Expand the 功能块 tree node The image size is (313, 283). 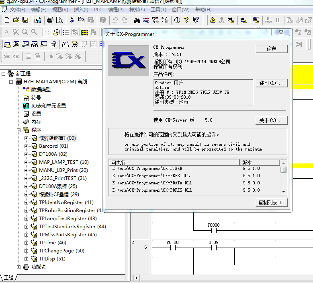[x=19, y=267]
